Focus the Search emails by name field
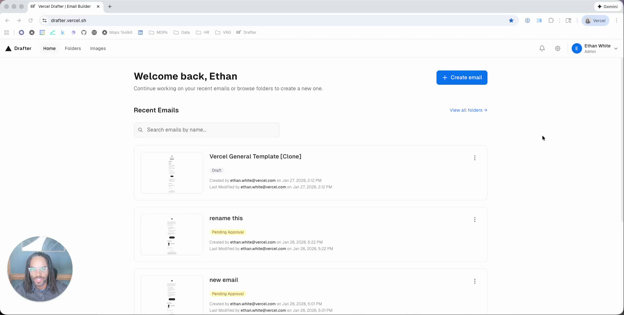Viewport: 624px width, 315px height. coord(207,130)
